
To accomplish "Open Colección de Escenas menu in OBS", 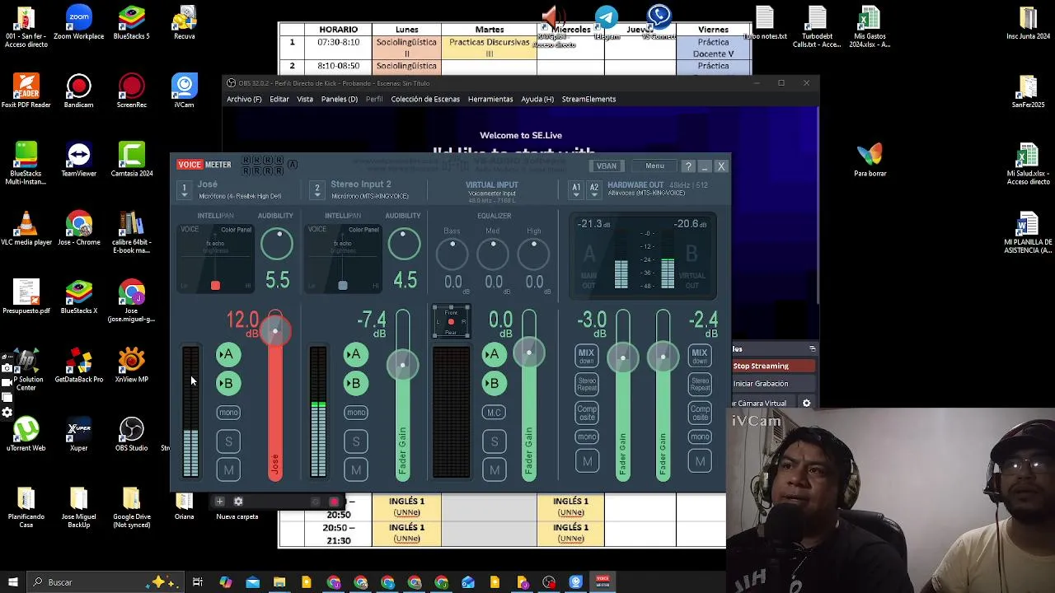I will pos(425,99).
